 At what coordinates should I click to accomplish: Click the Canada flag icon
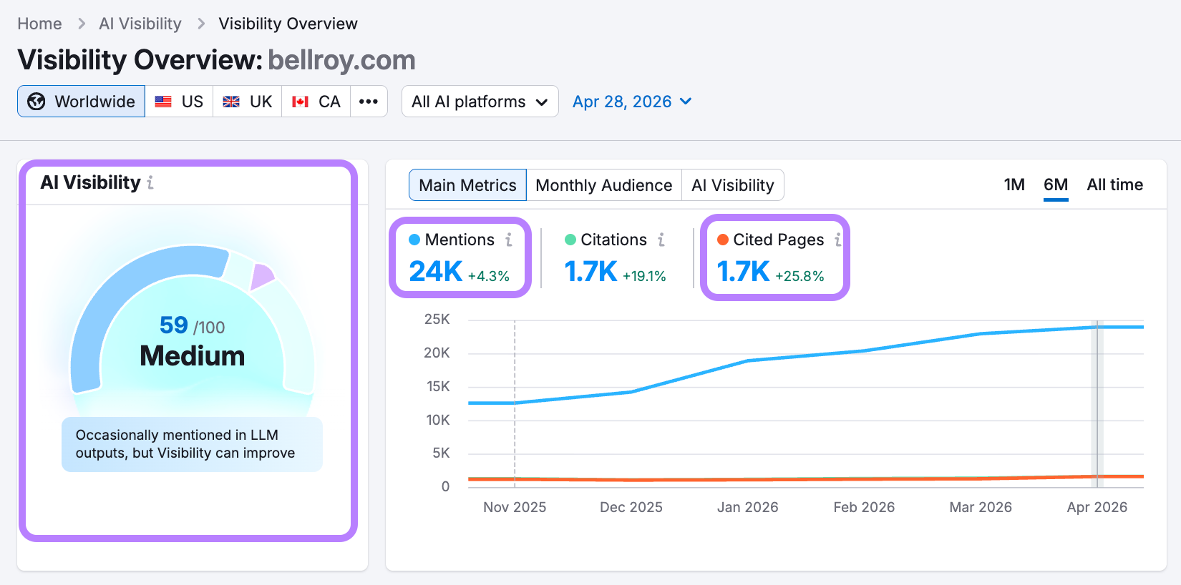coord(300,102)
